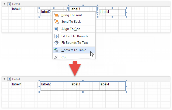The height and width of the screenshot is (110, 172).
Task: Select label4 control in the upper band
Action: tap(112, 12)
